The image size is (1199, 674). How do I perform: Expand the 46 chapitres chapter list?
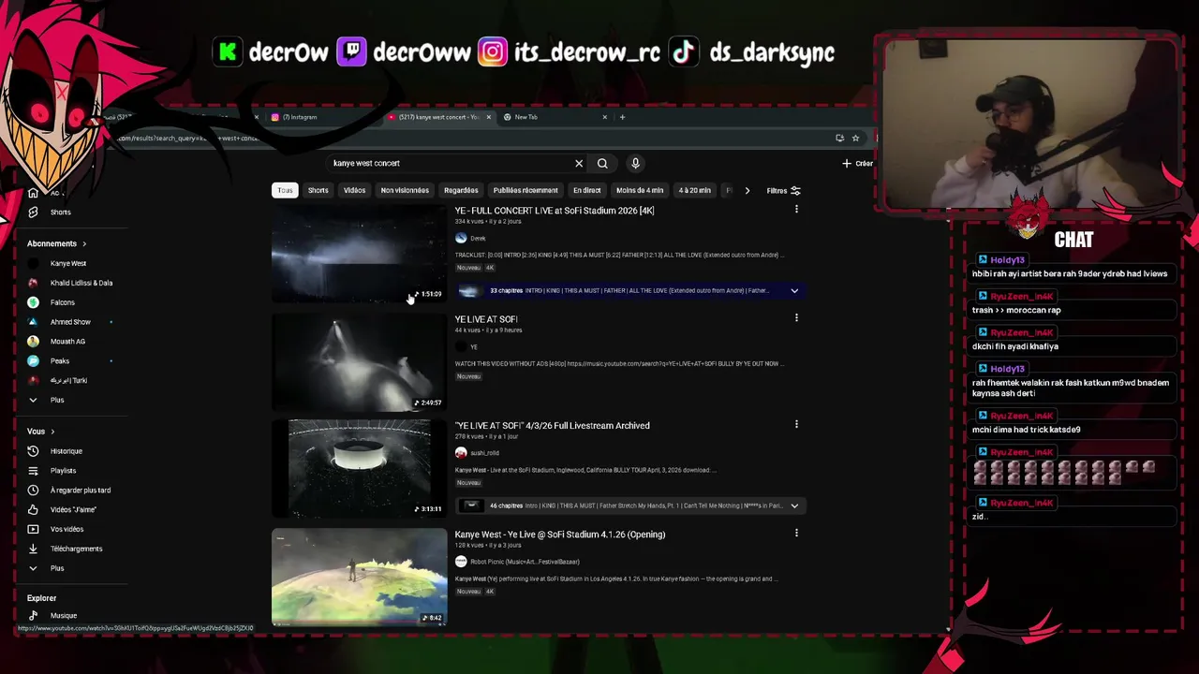point(794,506)
